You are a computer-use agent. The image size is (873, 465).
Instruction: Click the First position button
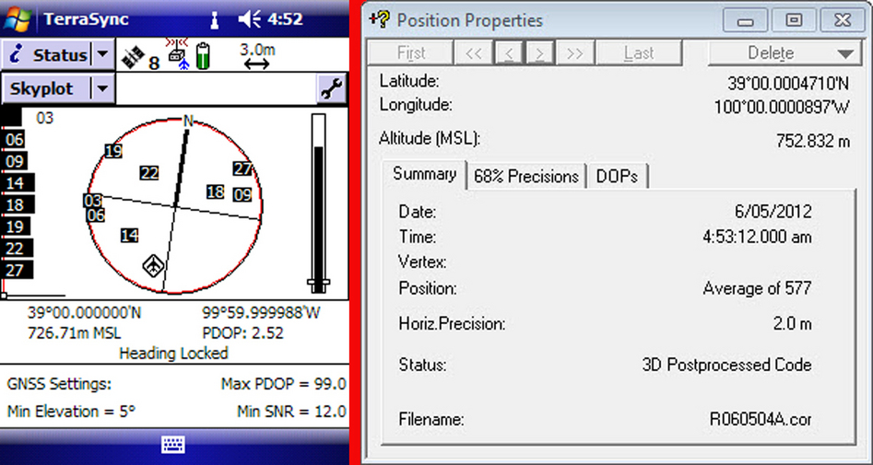(x=411, y=53)
